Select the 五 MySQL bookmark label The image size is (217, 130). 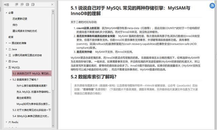point(14,68)
